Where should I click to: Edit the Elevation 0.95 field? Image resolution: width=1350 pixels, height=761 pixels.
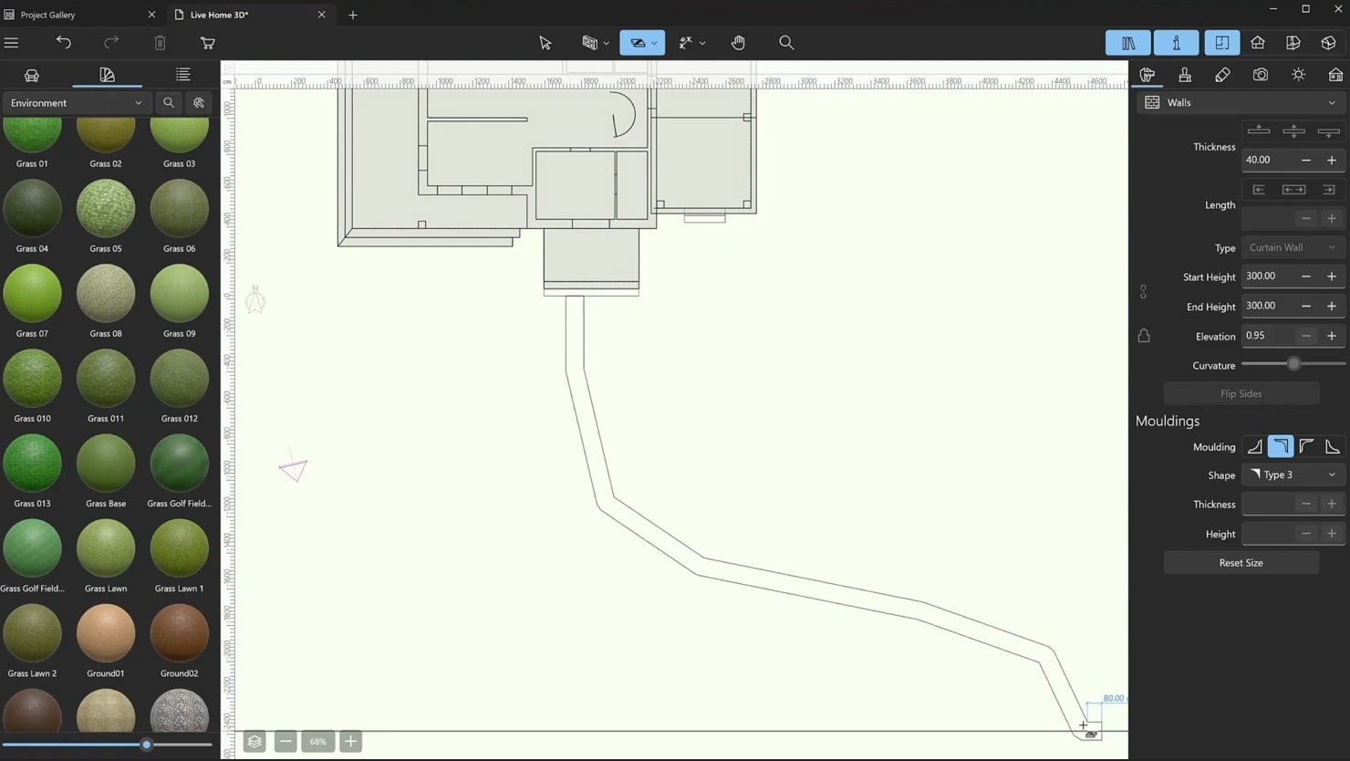[1269, 336]
